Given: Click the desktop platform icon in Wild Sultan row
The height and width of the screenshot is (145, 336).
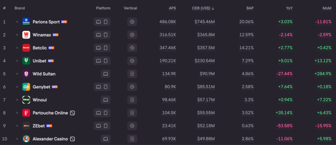Looking at the screenshot, I should (x=106, y=74).
